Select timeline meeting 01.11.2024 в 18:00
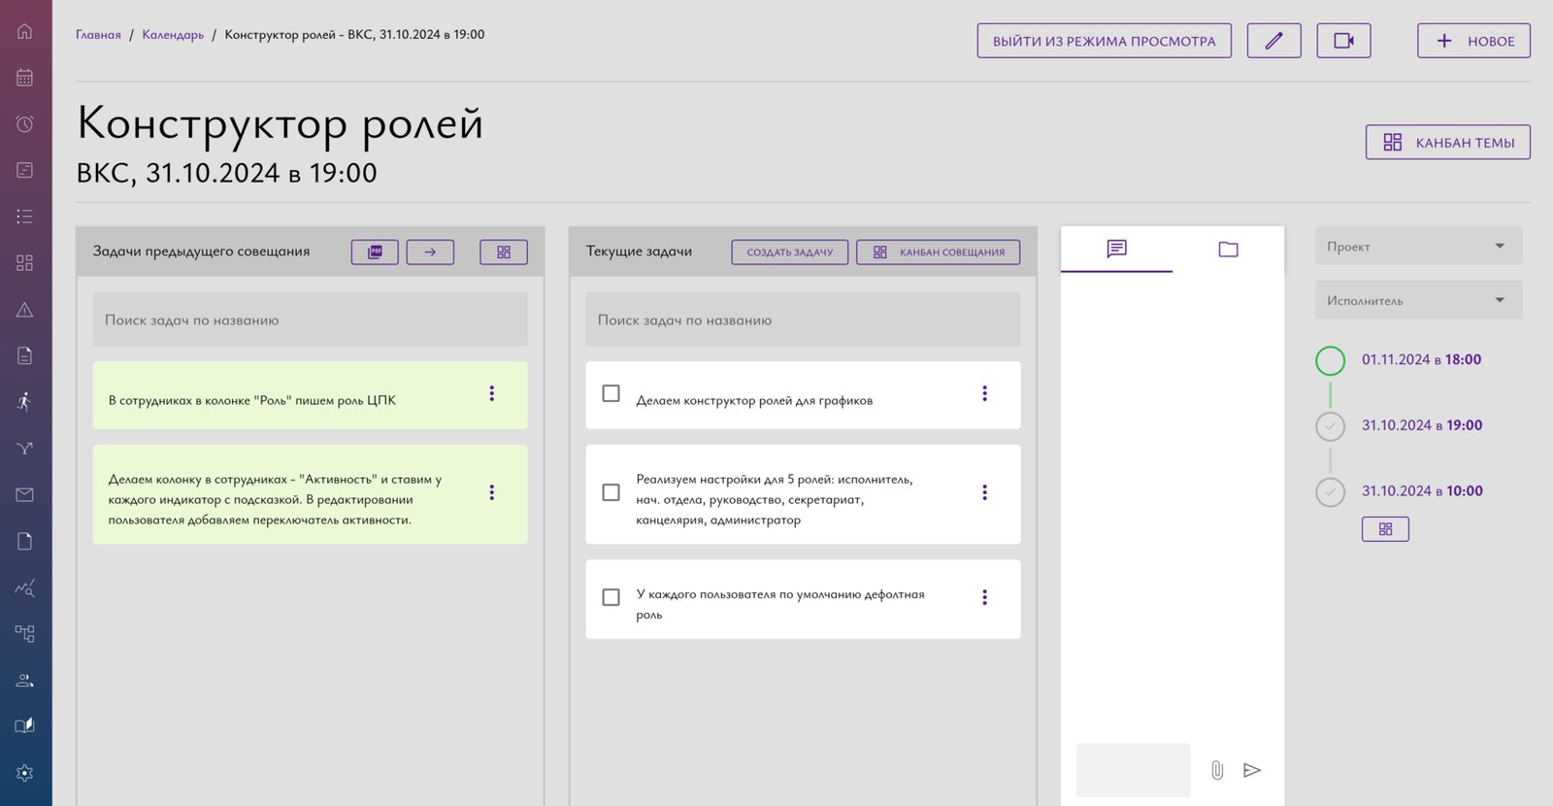 [1421, 359]
